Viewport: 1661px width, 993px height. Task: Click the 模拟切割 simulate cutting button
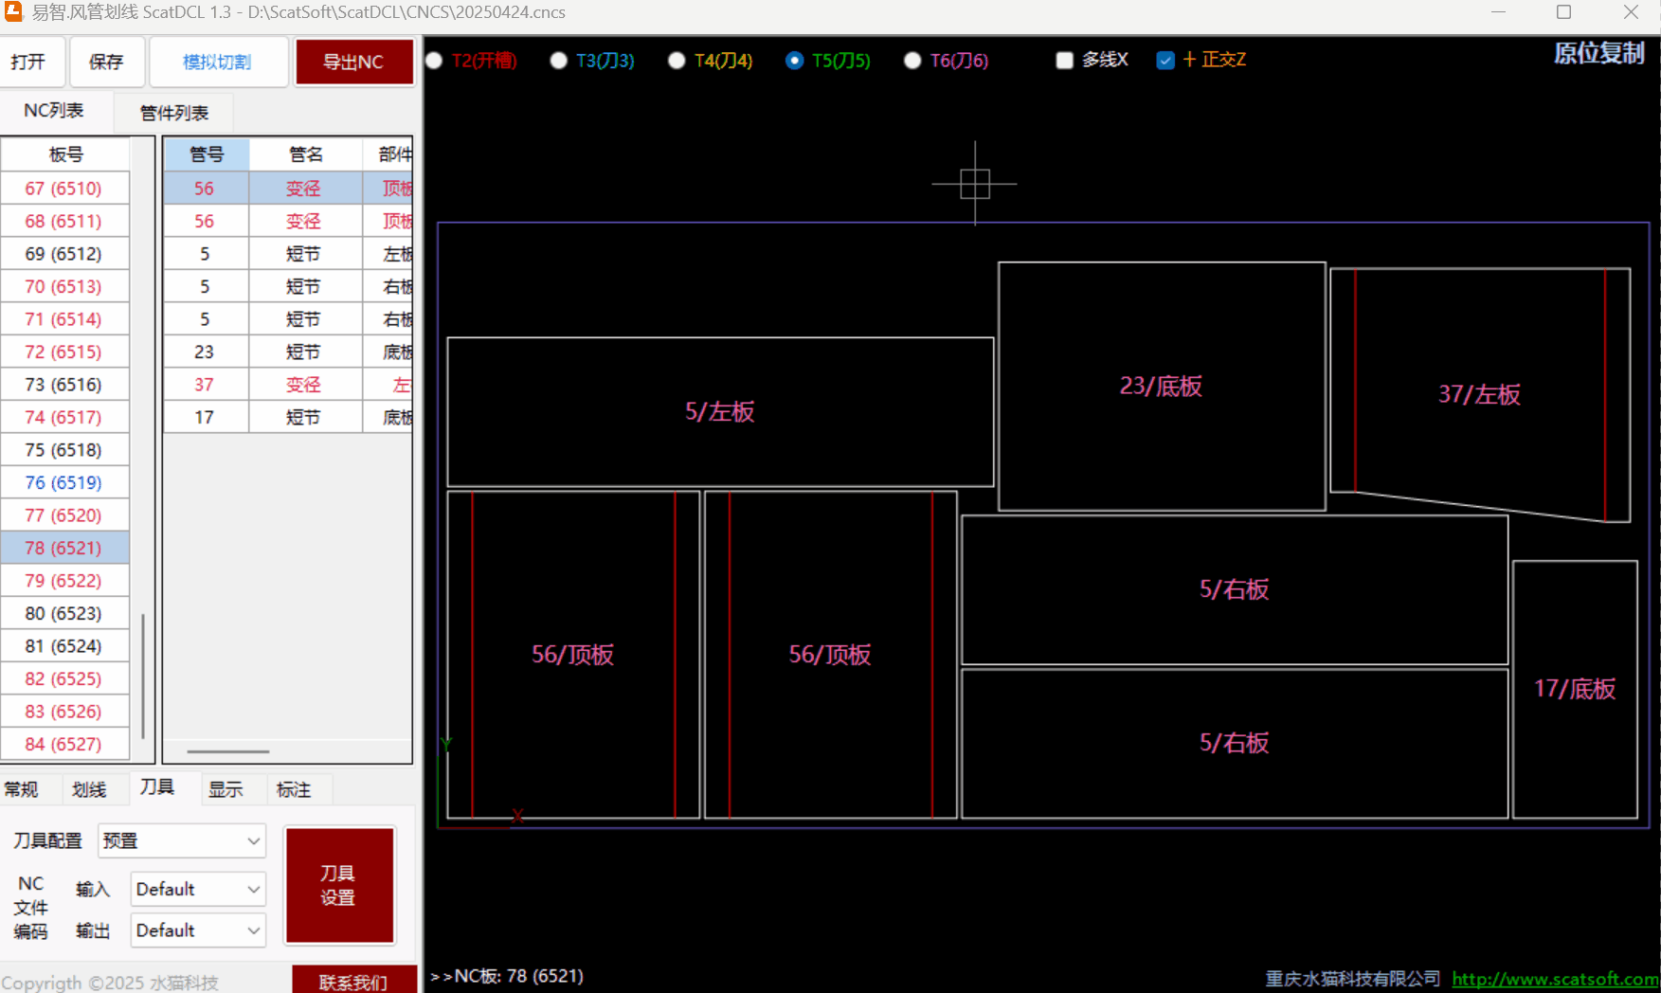click(217, 63)
